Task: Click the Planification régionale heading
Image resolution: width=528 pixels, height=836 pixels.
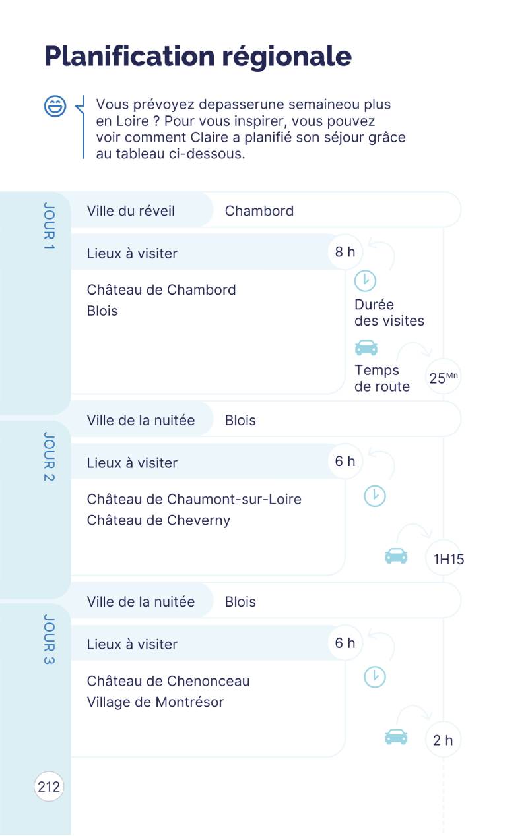Action: [x=198, y=57]
